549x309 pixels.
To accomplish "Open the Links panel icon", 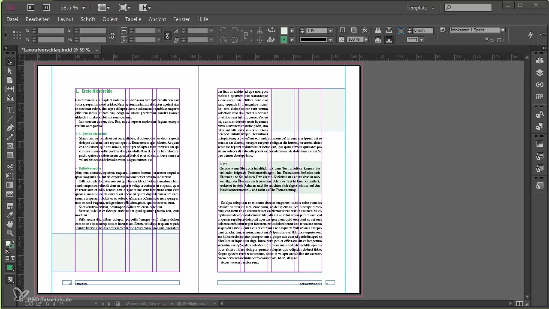I will click(540, 85).
